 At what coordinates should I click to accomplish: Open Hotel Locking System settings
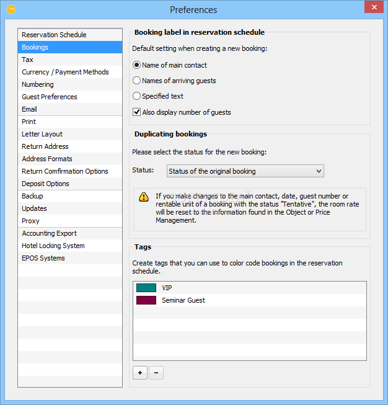click(x=70, y=246)
